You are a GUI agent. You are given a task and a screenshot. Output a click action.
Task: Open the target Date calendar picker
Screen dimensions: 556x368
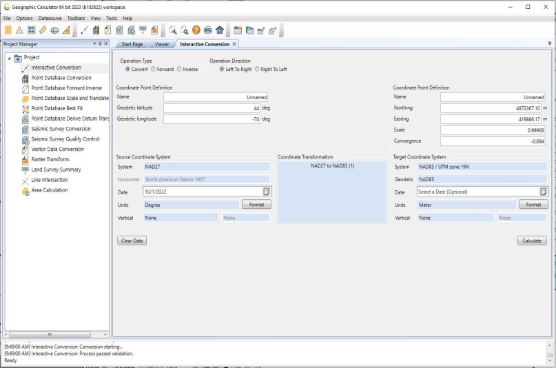[x=544, y=192]
